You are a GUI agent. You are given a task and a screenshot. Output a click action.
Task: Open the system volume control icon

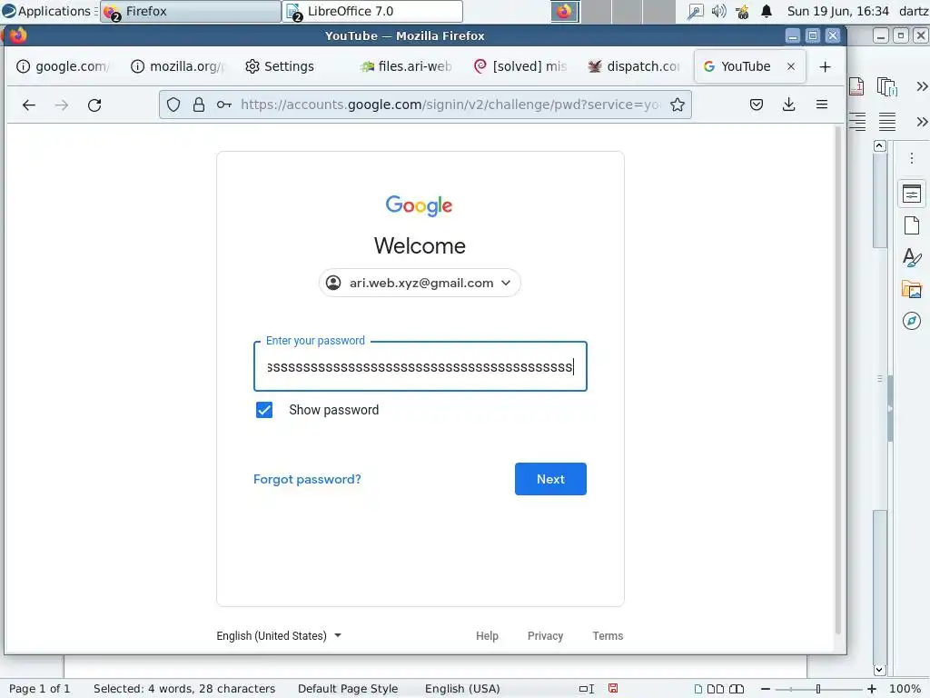pos(718,11)
